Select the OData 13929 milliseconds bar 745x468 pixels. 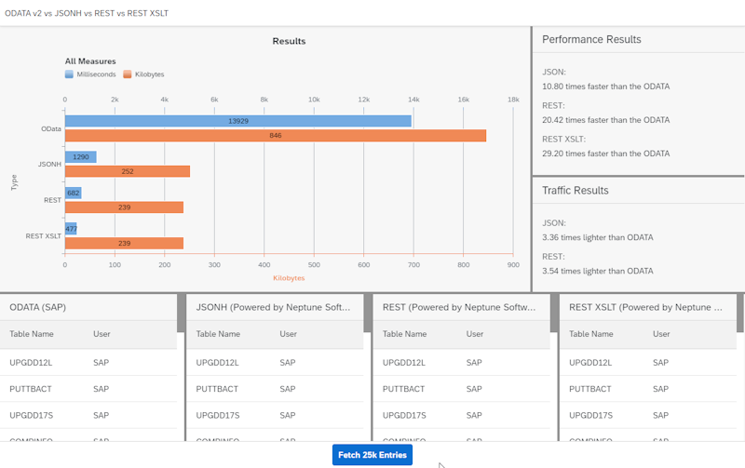[237, 121]
